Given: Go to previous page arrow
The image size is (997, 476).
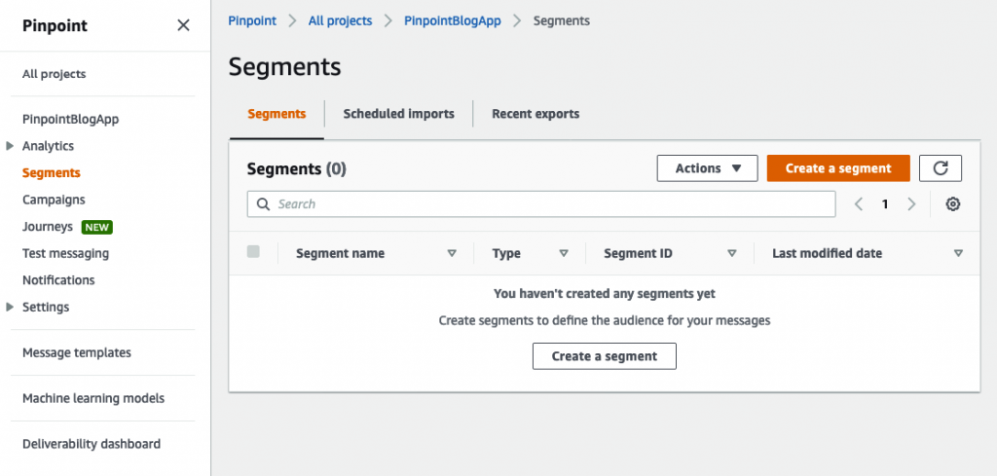Looking at the screenshot, I should click(x=859, y=204).
